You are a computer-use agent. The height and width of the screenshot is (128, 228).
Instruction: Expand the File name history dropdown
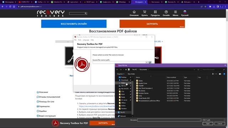click(x=200, y=120)
